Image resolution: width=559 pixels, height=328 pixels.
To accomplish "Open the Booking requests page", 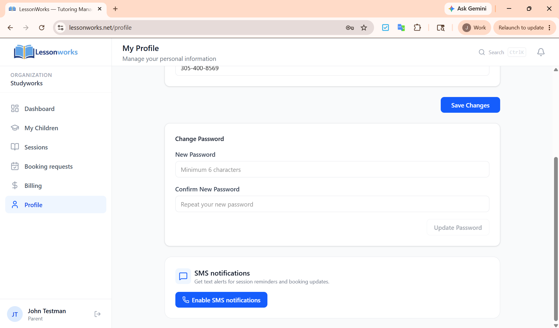I will tap(56, 166).
